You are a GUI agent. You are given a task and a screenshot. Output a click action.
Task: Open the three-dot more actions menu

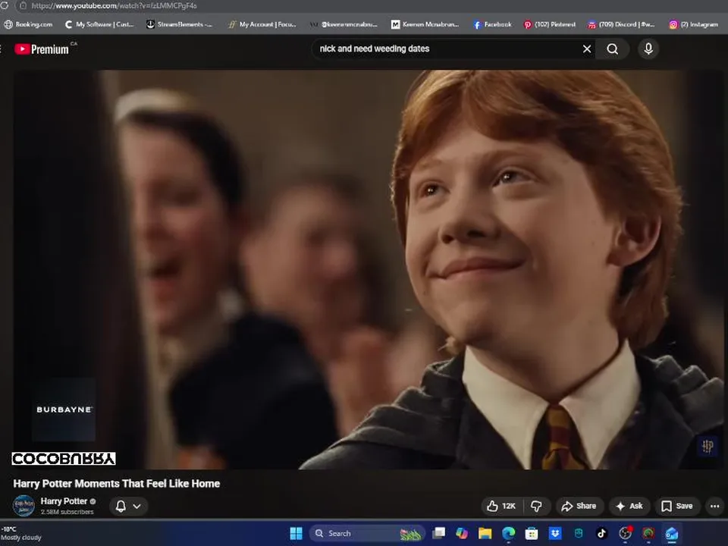(714, 506)
